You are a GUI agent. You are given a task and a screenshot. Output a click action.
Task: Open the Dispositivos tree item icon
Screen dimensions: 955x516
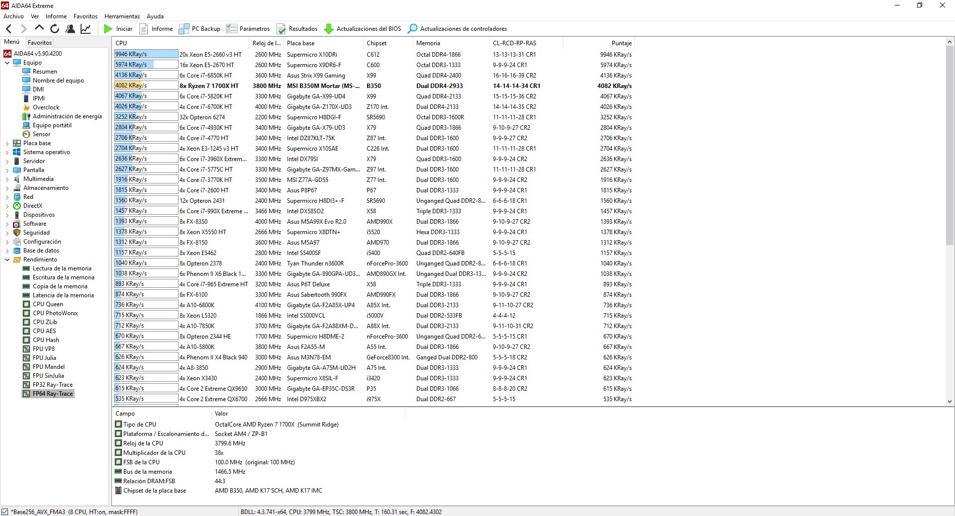click(x=17, y=215)
